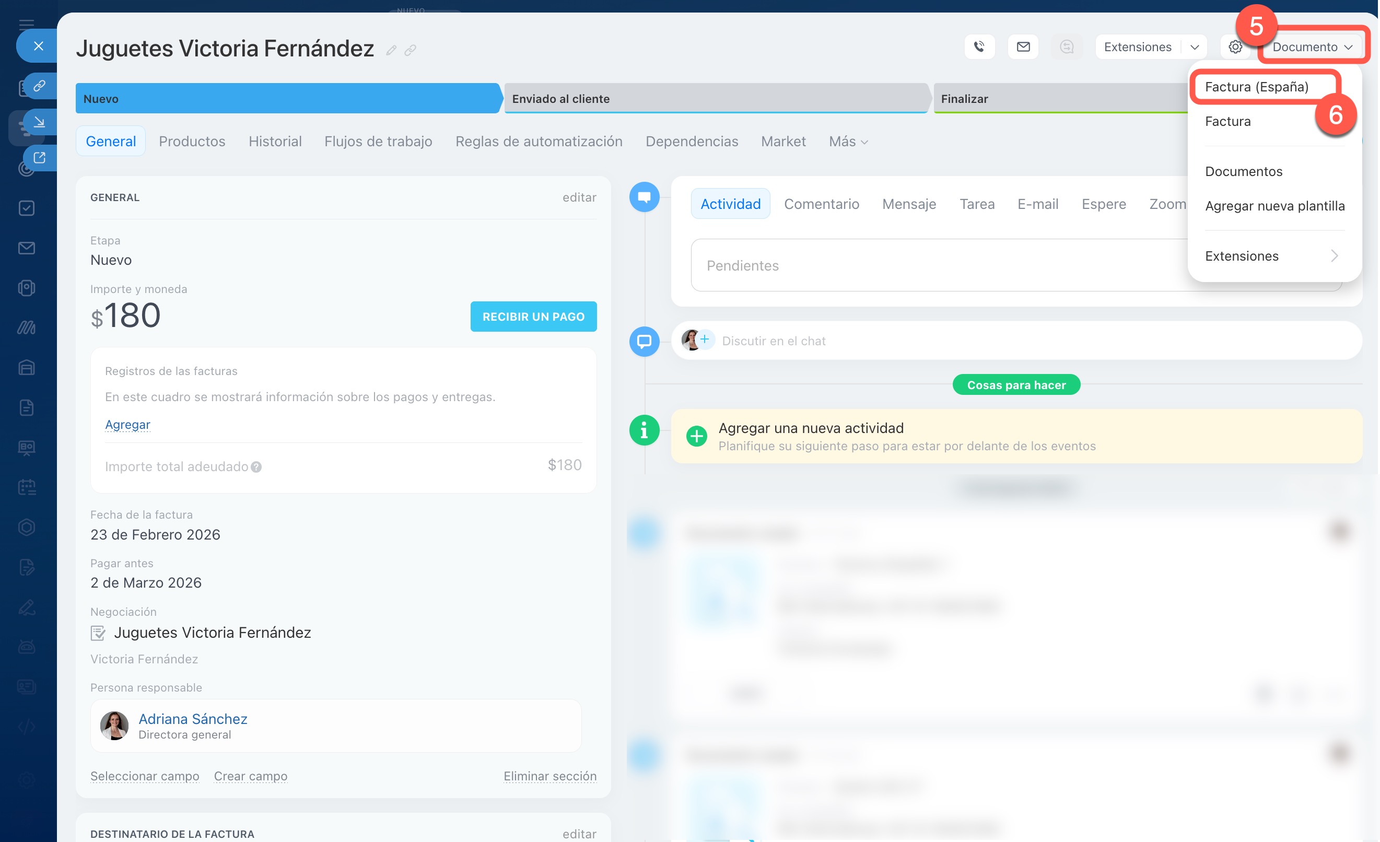The image size is (1380, 842).
Task: Open the gear settings icon
Action: click(1235, 46)
